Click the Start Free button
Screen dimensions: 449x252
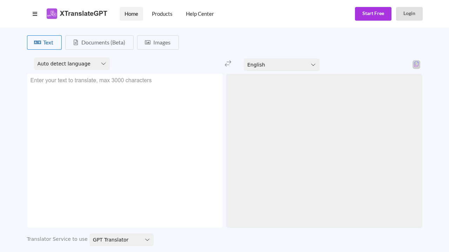pos(373,14)
